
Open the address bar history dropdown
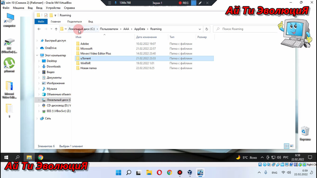click(200, 29)
